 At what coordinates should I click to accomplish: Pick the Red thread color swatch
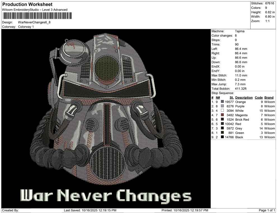[222, 124]
